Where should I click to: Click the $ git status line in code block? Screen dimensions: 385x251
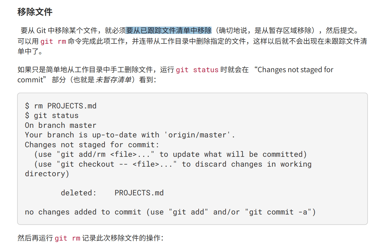[x=52, y=115]
